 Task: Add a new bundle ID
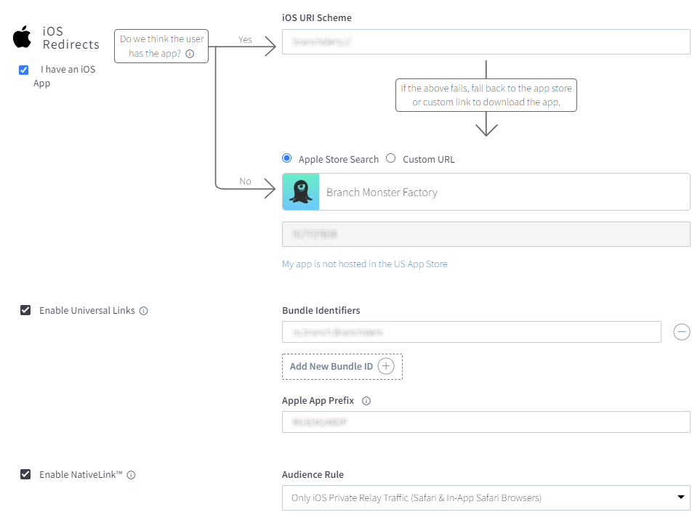(342, 367)
